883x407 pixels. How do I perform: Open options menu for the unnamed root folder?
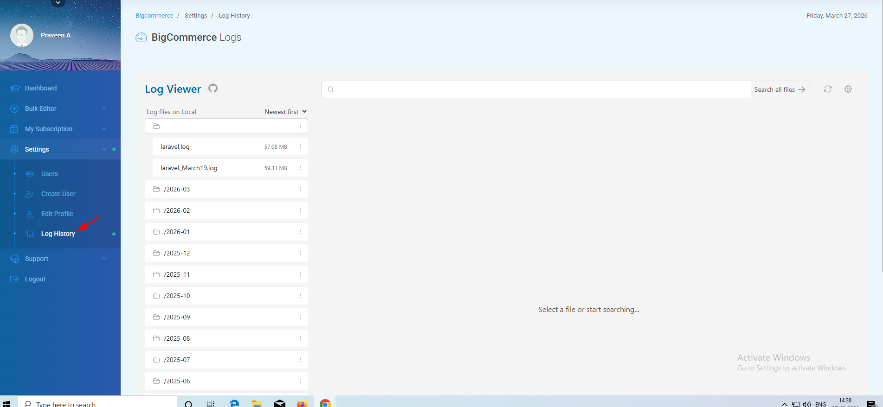[301, 126]
